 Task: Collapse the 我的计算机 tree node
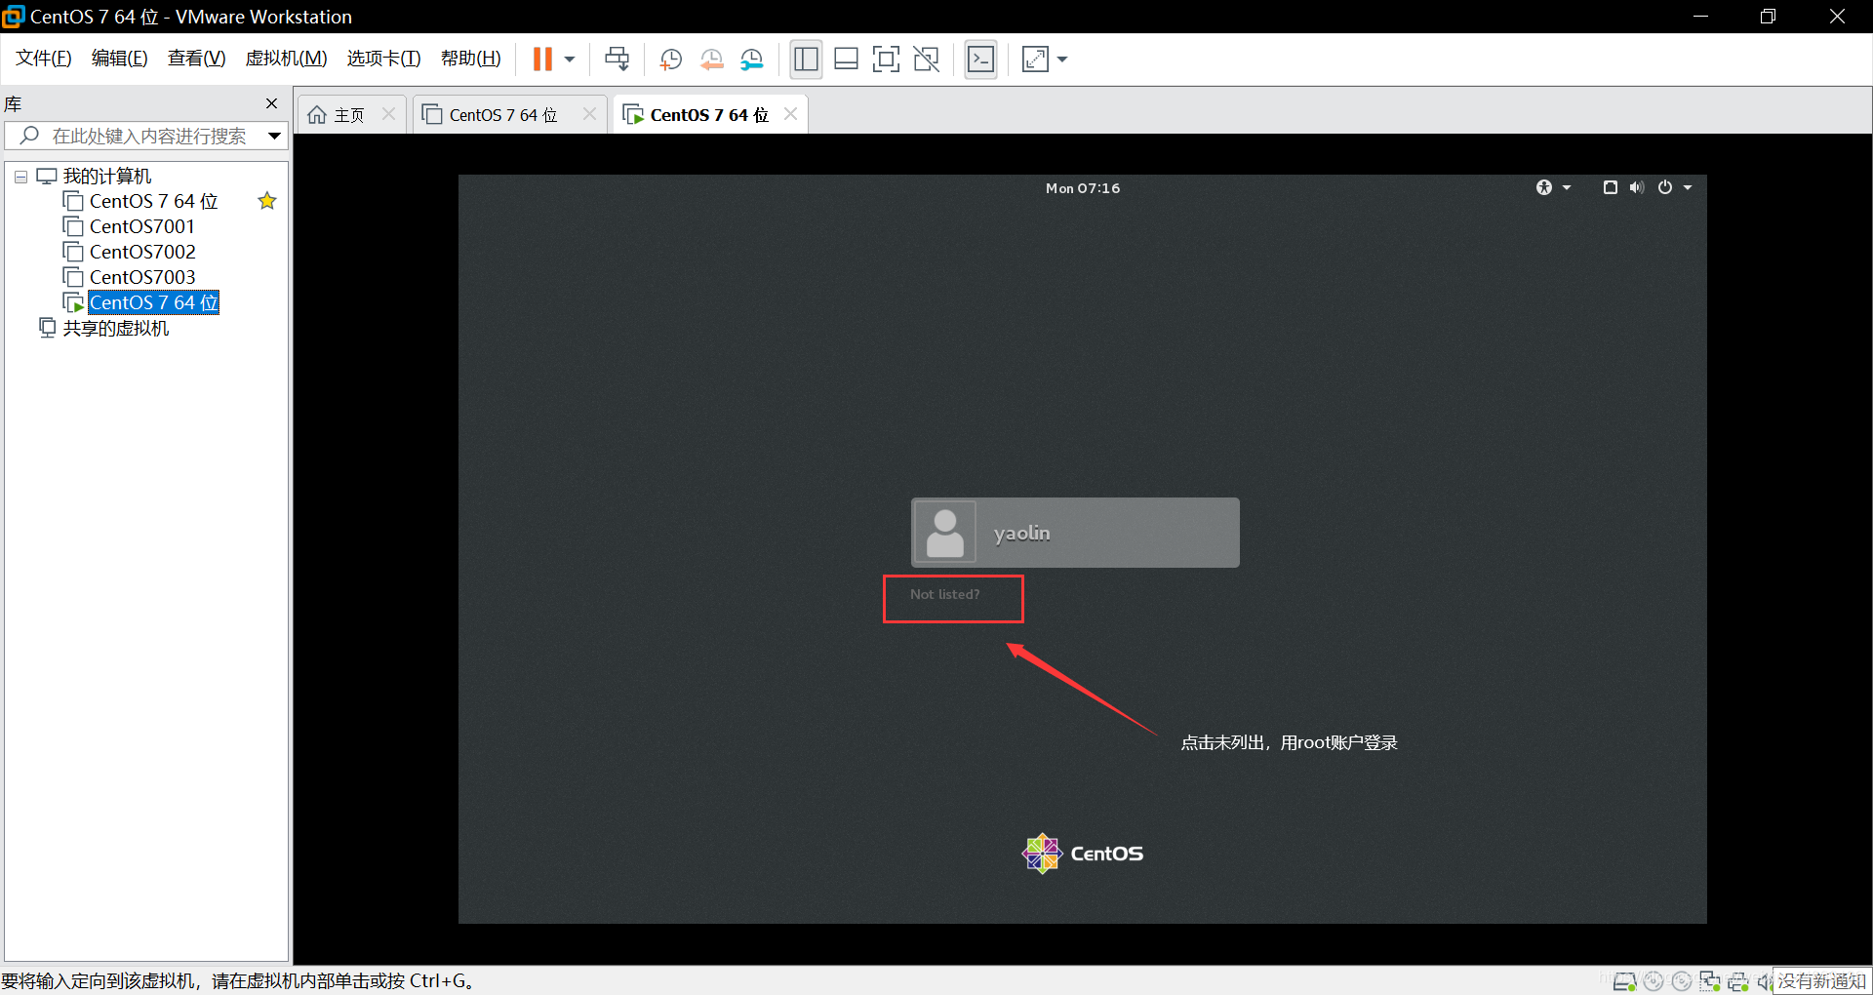click(x=20, y=177)
